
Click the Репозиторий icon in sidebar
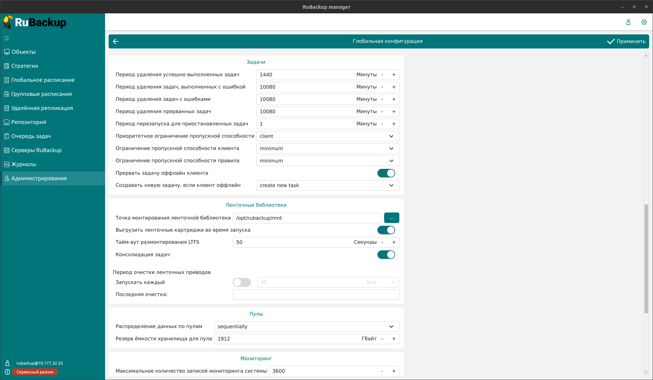coord(7,122)
